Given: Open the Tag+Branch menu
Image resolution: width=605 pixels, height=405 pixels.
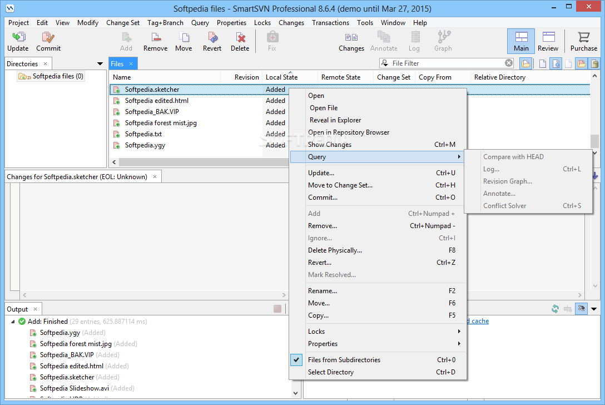Looking at the screenshot, I should 165,23.
